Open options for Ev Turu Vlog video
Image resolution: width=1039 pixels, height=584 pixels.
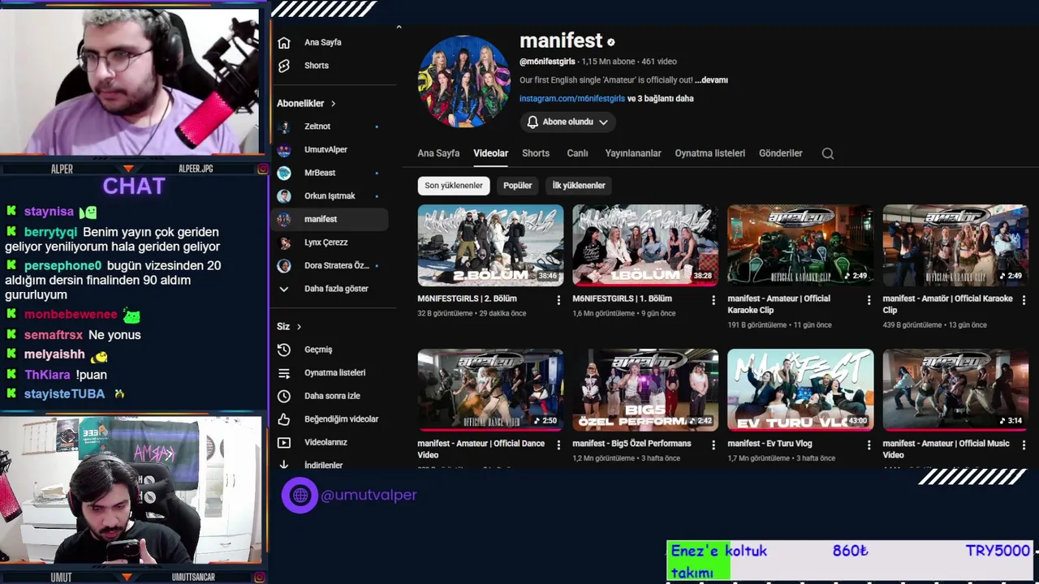868,445
